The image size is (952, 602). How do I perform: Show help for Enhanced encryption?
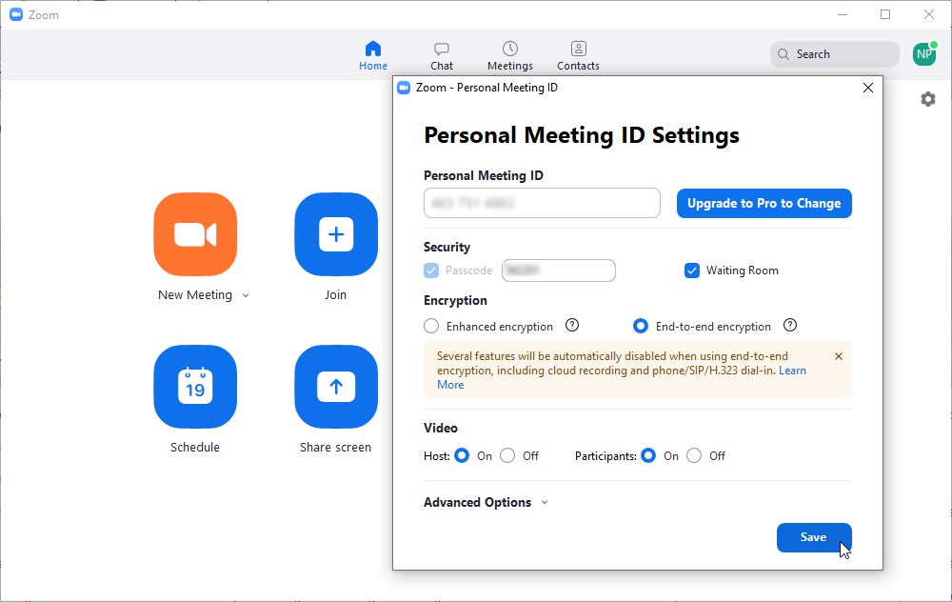tap(572, 325)
